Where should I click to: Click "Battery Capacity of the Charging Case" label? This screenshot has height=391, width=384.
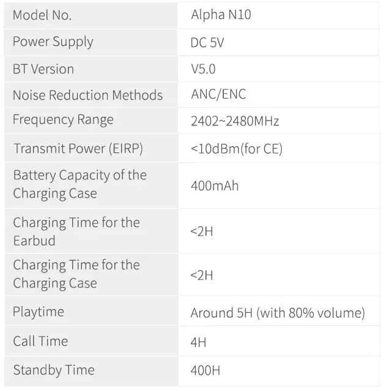[x=80, y=184]
